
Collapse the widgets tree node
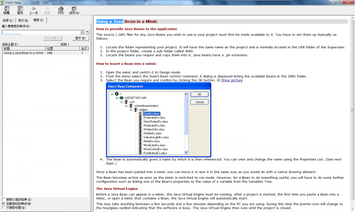pyautogui.click(x=131, y=110)
